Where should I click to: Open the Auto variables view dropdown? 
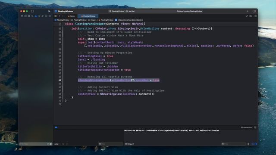click(57, 144)
